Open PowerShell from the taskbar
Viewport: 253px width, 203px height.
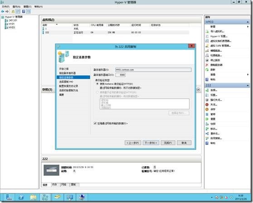pyautogui.click(x=21, y=198)
